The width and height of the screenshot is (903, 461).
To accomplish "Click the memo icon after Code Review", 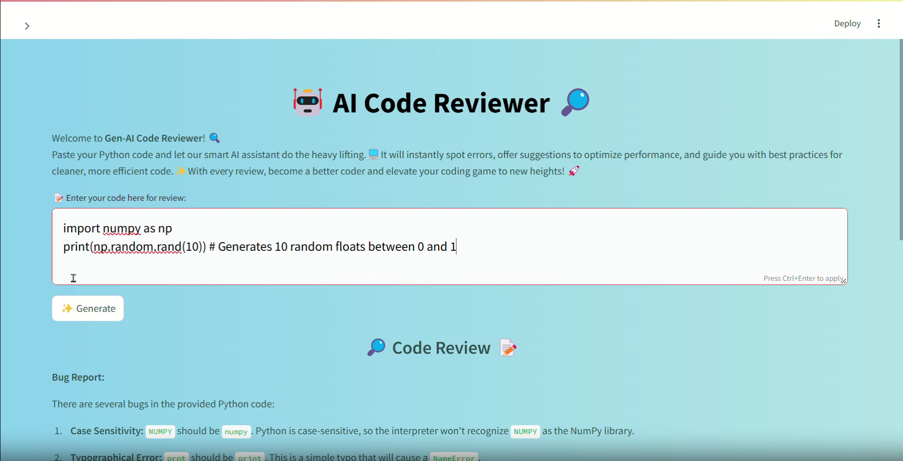I will click(x=508, y=348).
